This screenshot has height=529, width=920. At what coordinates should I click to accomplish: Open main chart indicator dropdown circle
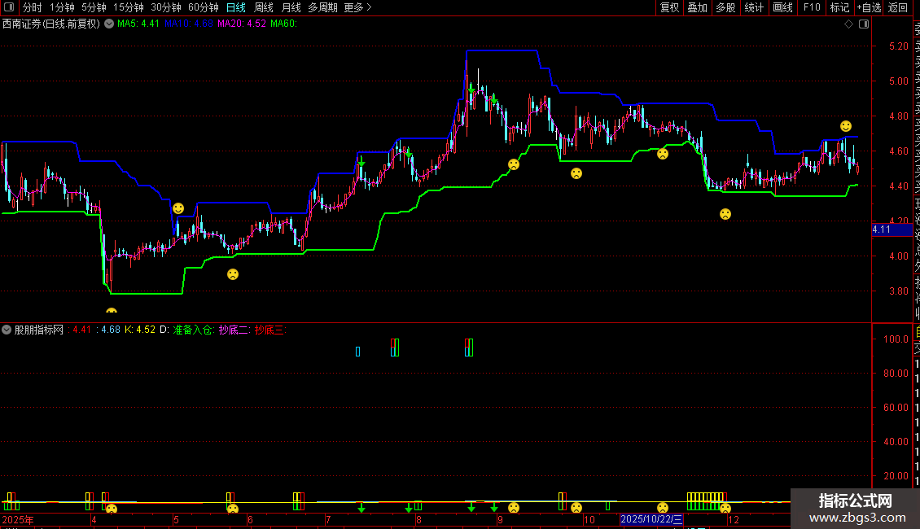pos(109,24)
